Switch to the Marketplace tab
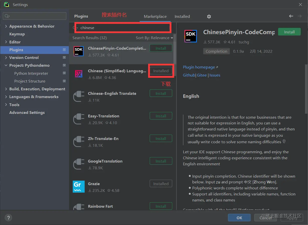 point(155,16)
